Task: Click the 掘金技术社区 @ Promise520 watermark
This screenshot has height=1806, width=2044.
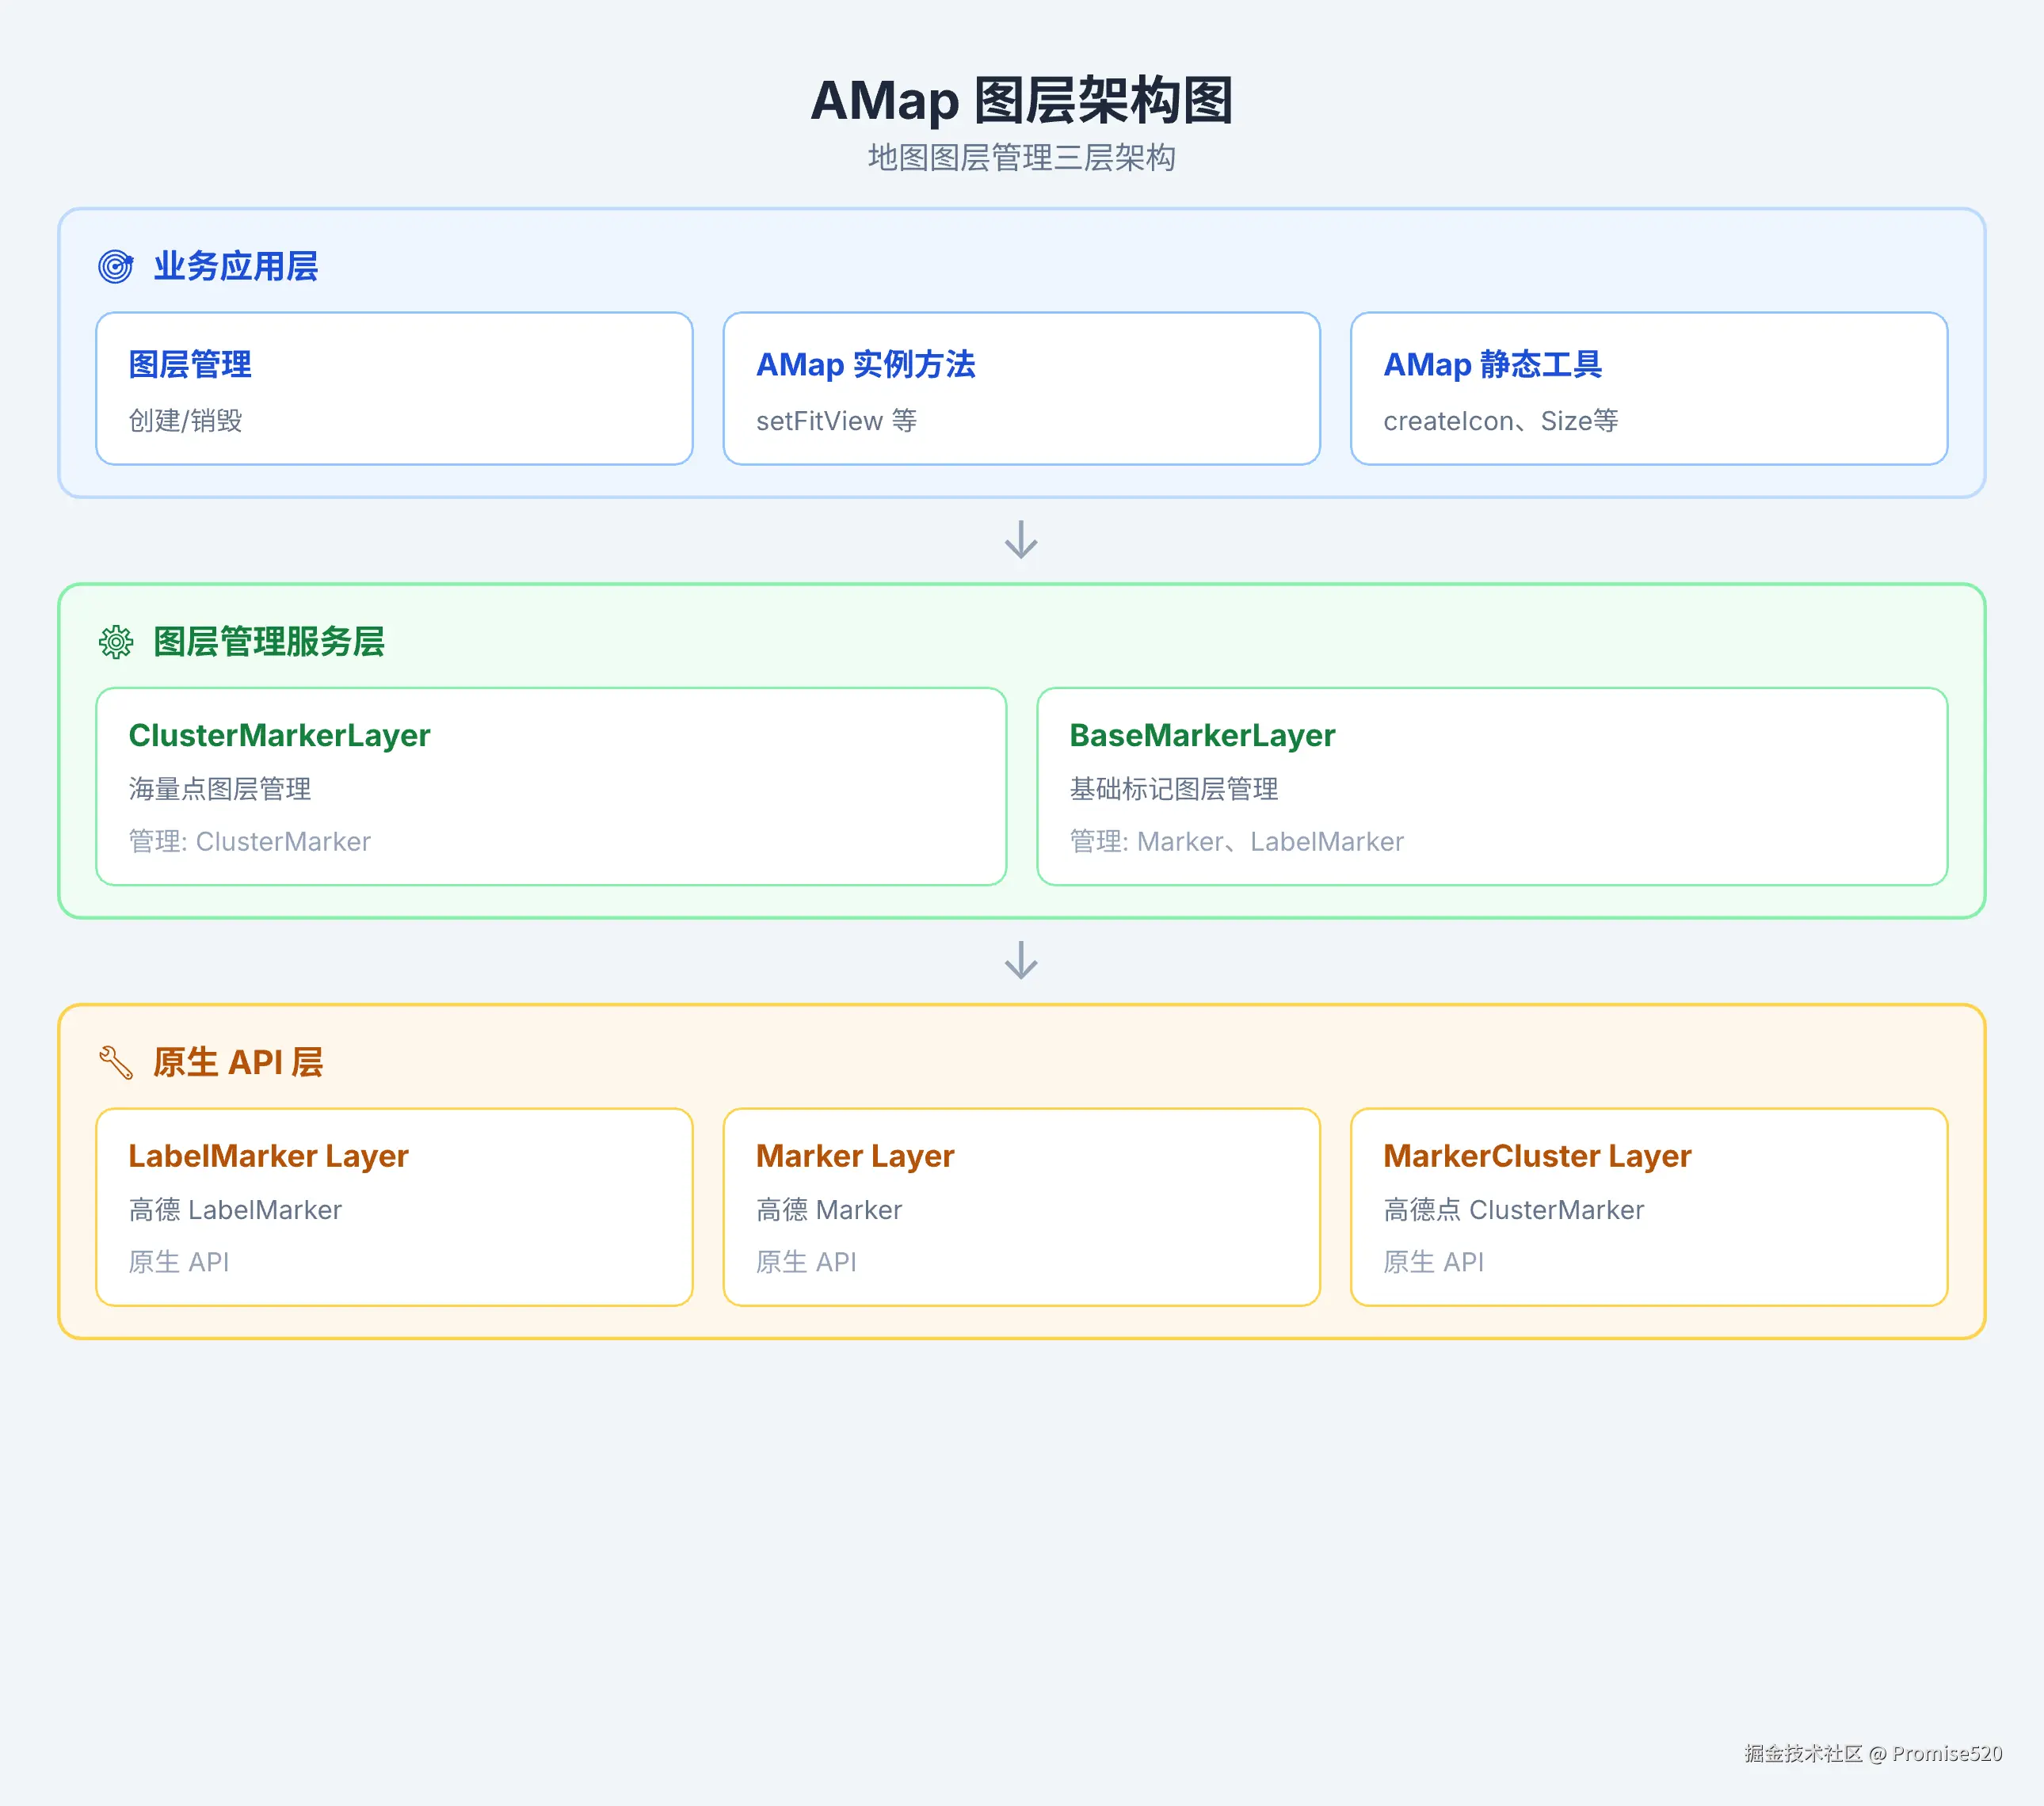Action: [1872, 1753]
